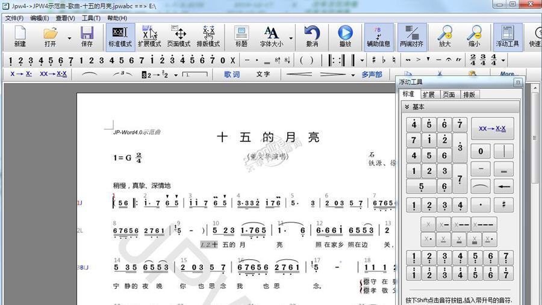Click the slur arc button in panel
This screenshot has height=305, width=542.
(481, 186)
